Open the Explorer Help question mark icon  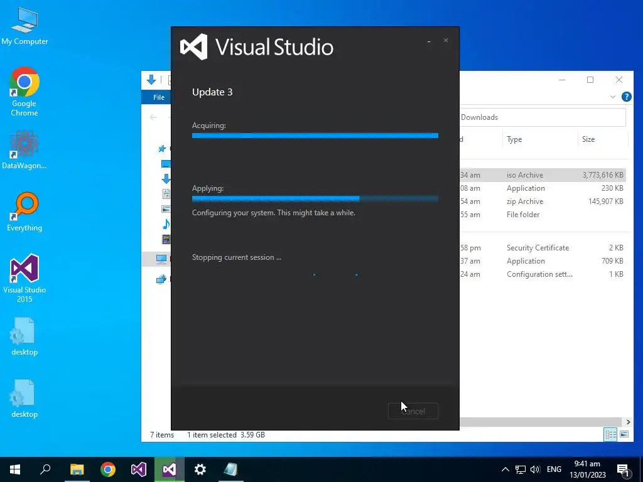626,97
